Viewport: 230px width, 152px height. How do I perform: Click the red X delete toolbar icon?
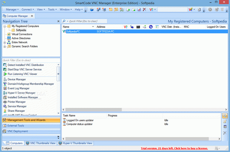pos(145,10)
